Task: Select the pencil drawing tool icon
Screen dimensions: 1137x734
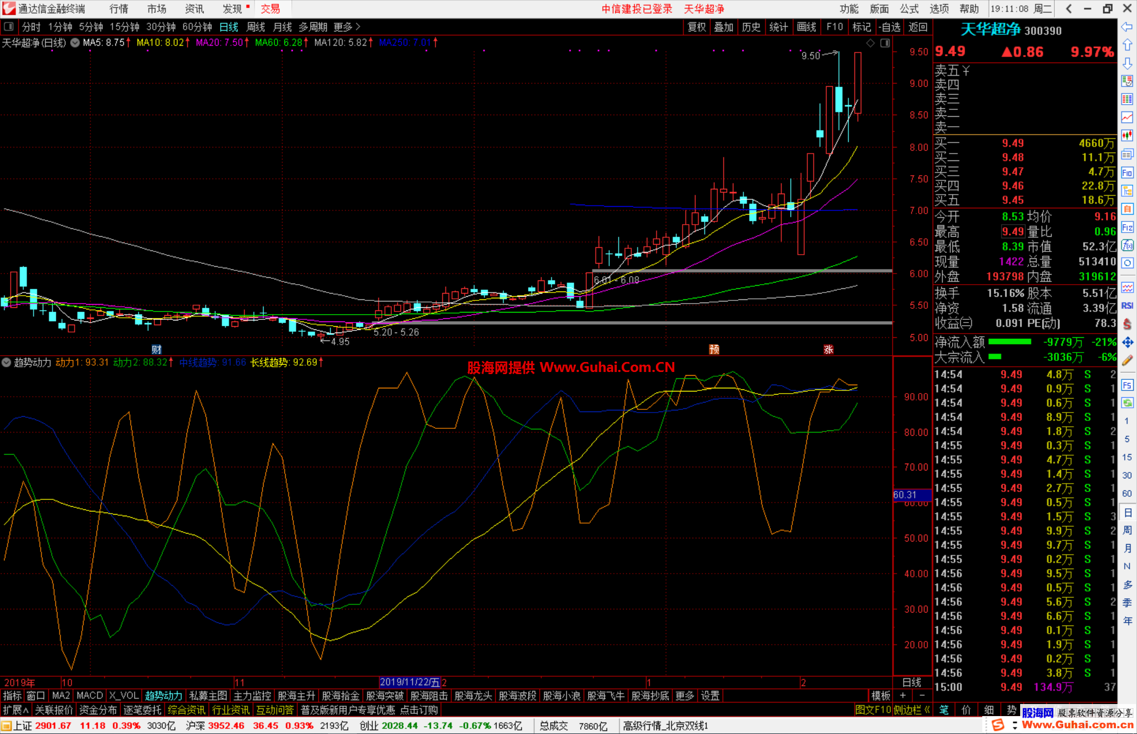Action: tap(1127, 360)
